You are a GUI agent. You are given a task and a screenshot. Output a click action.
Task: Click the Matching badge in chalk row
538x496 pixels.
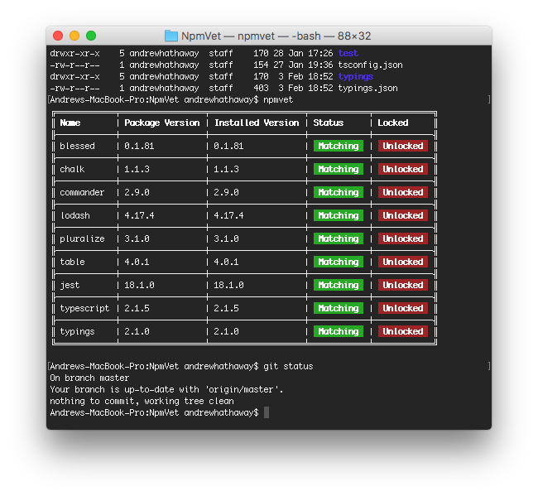pos(339,169)
